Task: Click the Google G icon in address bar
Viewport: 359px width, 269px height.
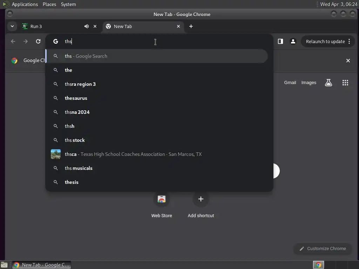Action: [x=56, y=41]
